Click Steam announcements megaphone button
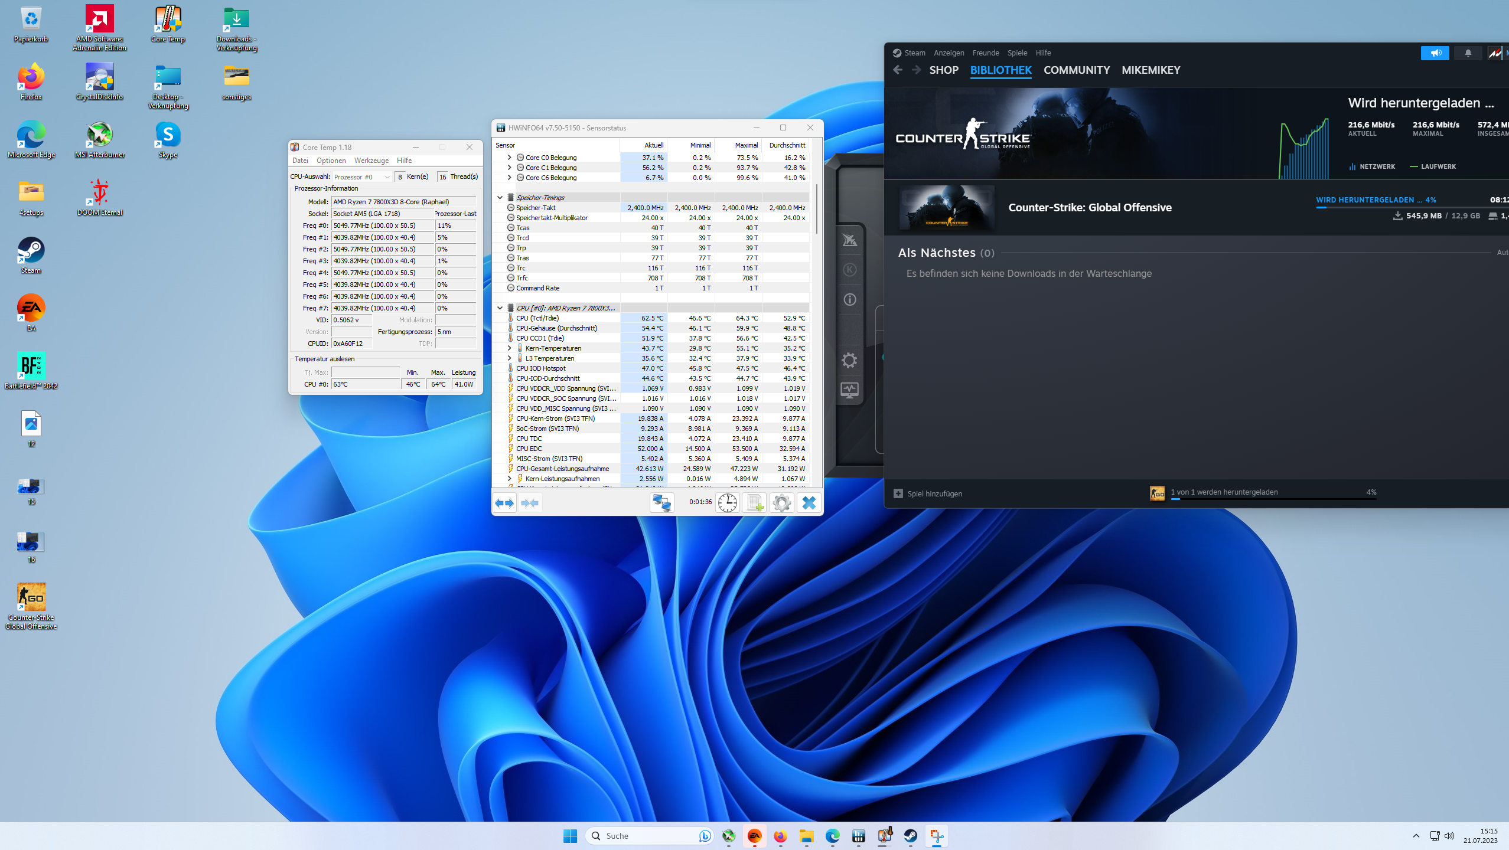 pyautogui.click(x=1435, y=53)
